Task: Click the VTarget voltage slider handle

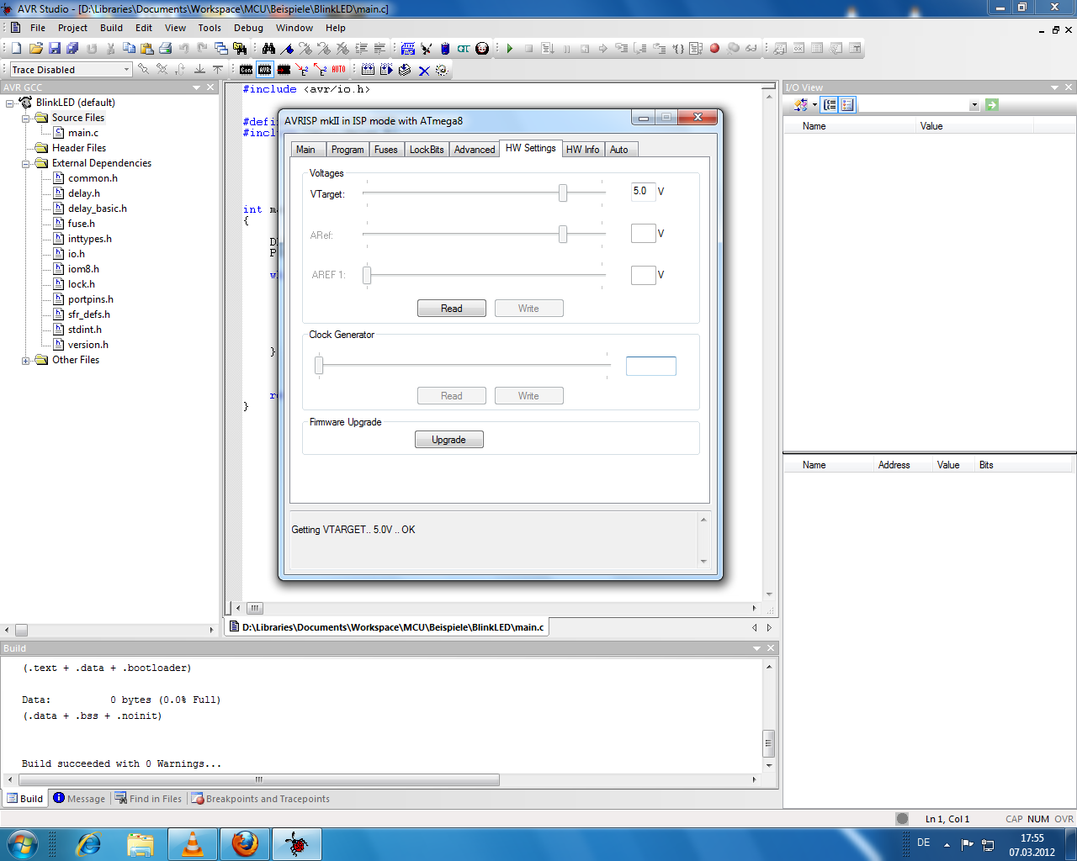Action: click(563, 193)
